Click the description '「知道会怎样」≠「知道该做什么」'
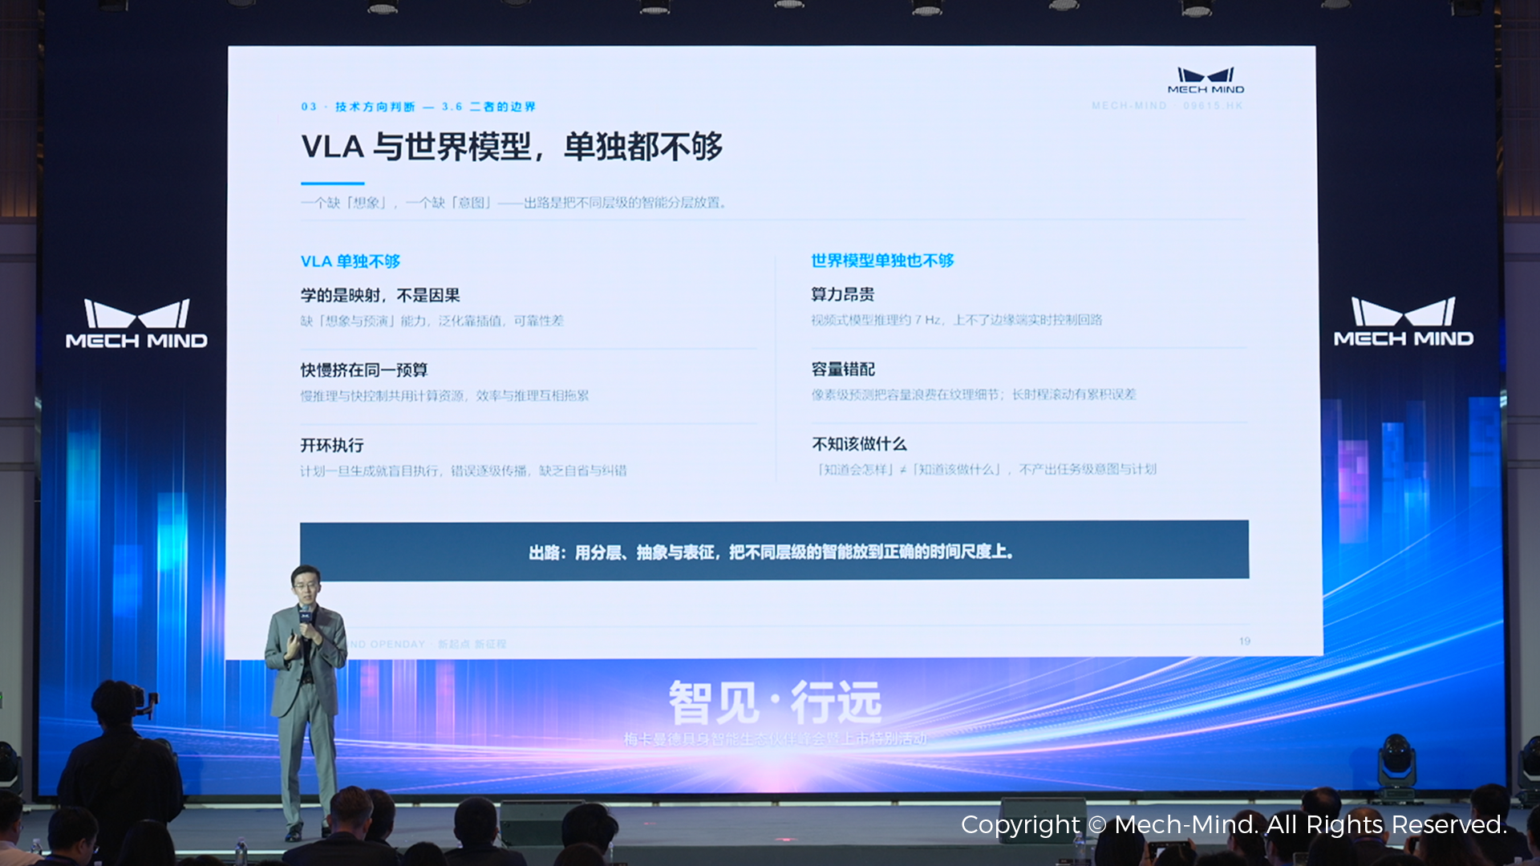1540x866 pixels. click(x=985, y=469)
